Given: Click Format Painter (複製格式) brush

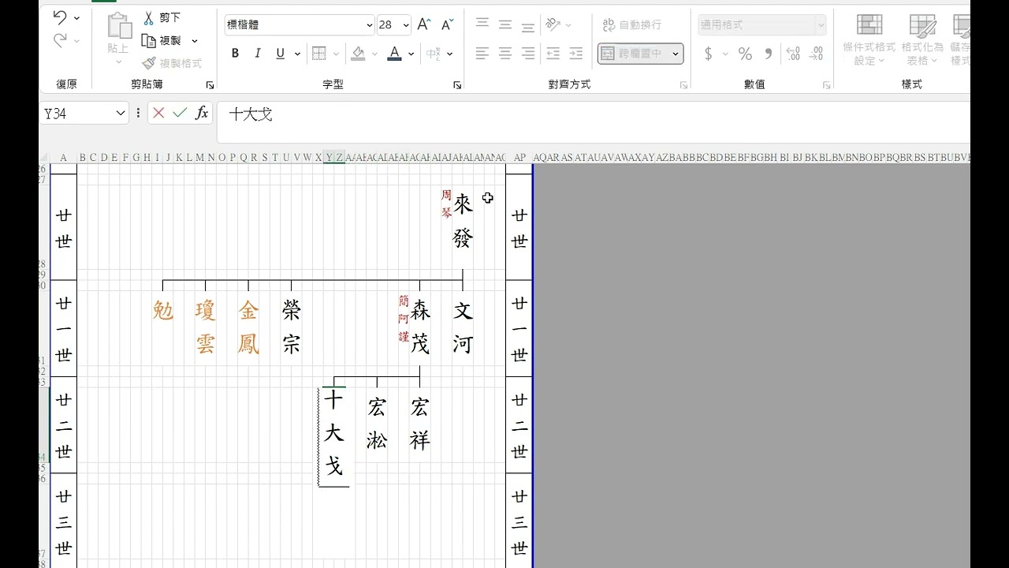Looking at the screenshot, I should [172, 63].
